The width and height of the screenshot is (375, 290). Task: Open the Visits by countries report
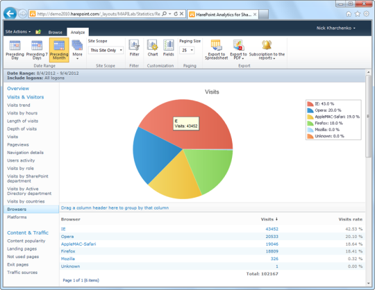pos(26,201)
